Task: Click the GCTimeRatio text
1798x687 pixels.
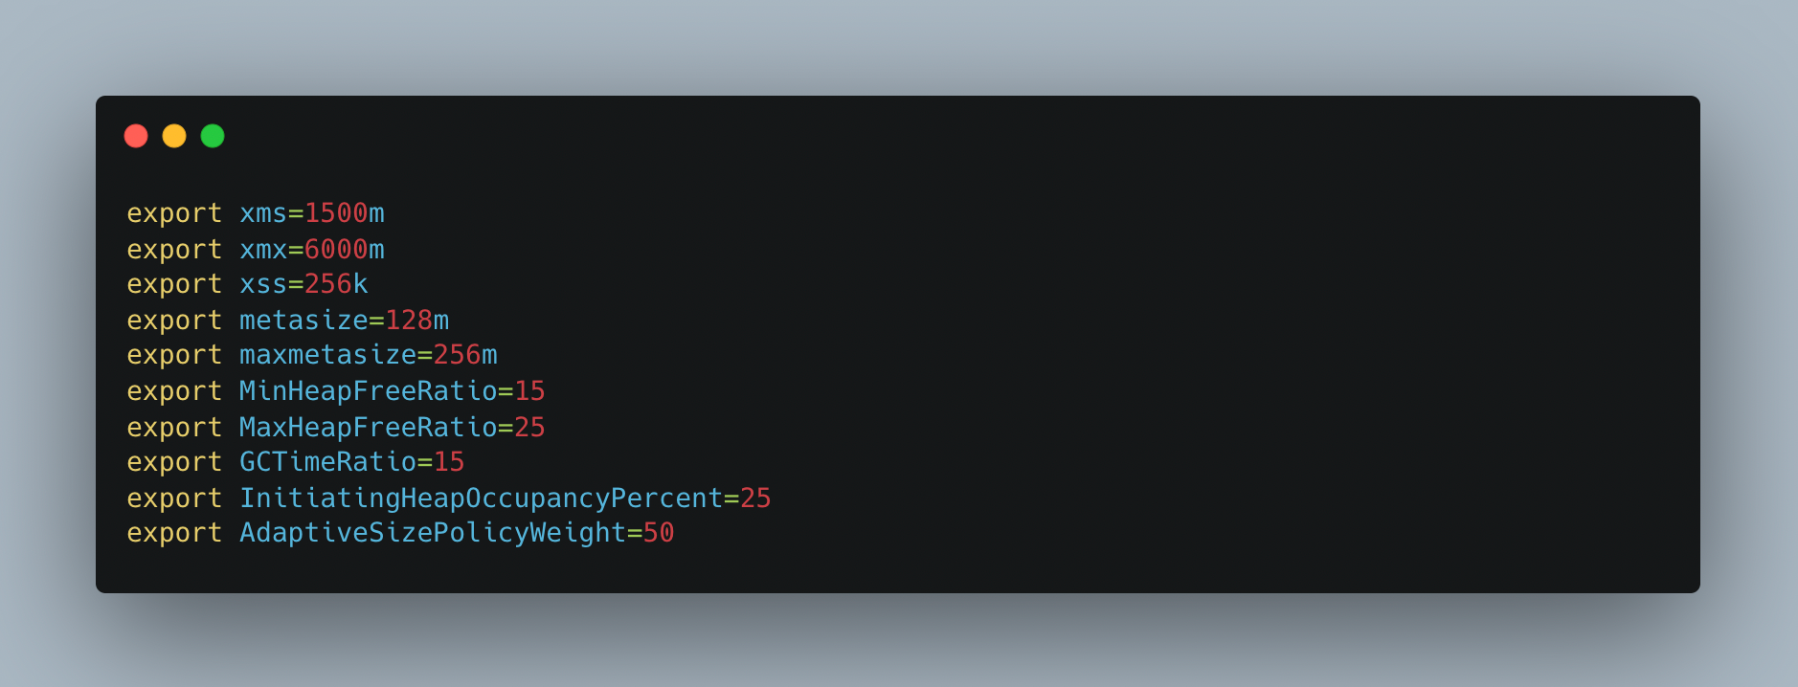Action: [x=327, y=462]
